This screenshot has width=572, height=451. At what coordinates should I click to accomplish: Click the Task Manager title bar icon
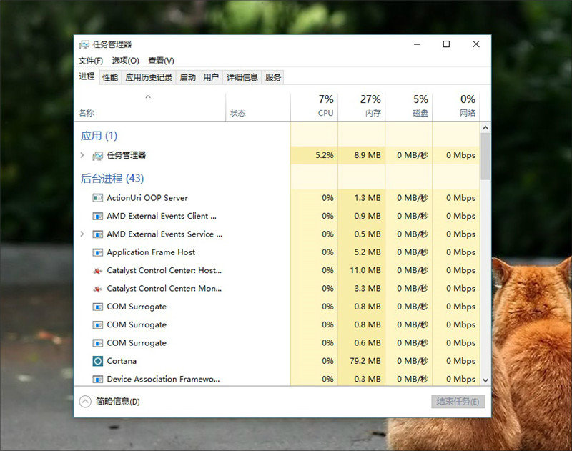coord(84,45)
